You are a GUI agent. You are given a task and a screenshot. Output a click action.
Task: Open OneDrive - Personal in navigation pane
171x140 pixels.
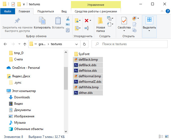point(23,68)
